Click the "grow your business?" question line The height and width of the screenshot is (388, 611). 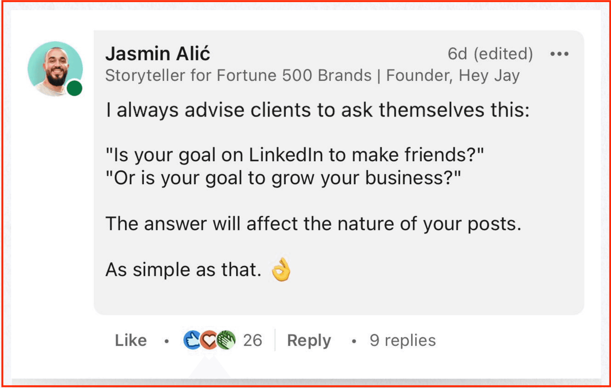click(283, 178)
